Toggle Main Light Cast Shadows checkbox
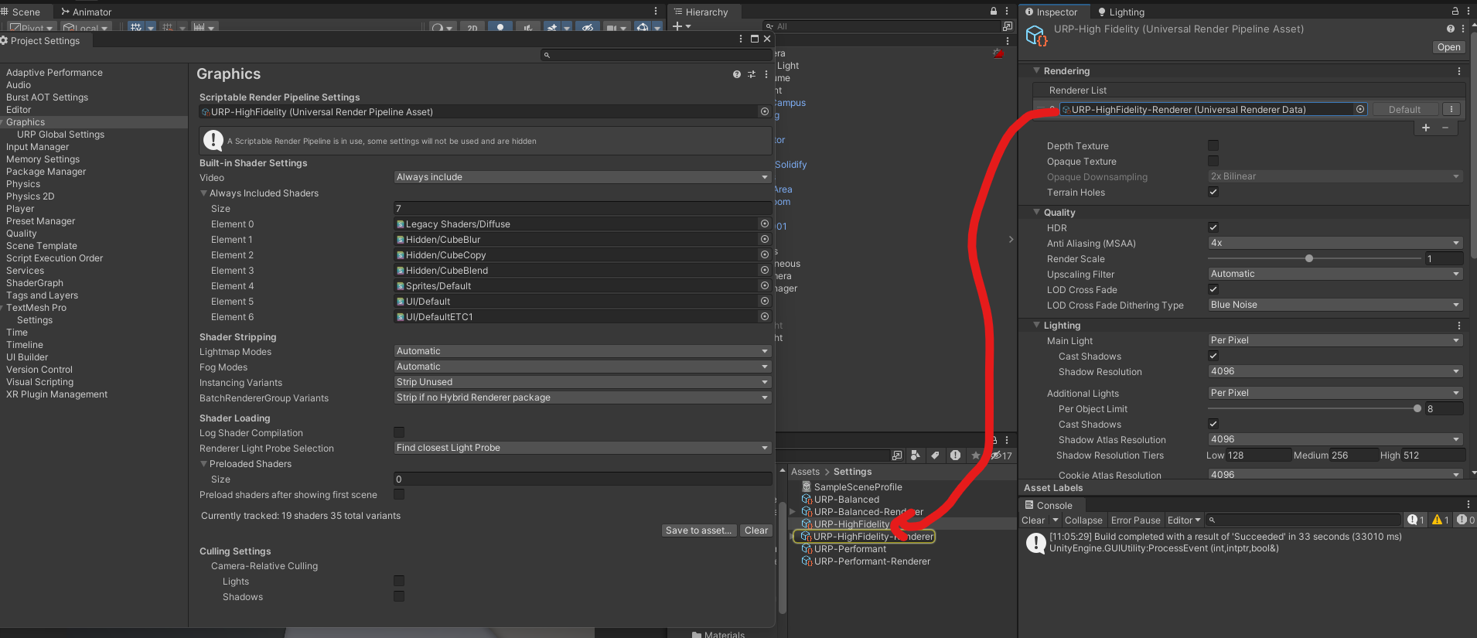1477x638 pixels. (1213, 356)
